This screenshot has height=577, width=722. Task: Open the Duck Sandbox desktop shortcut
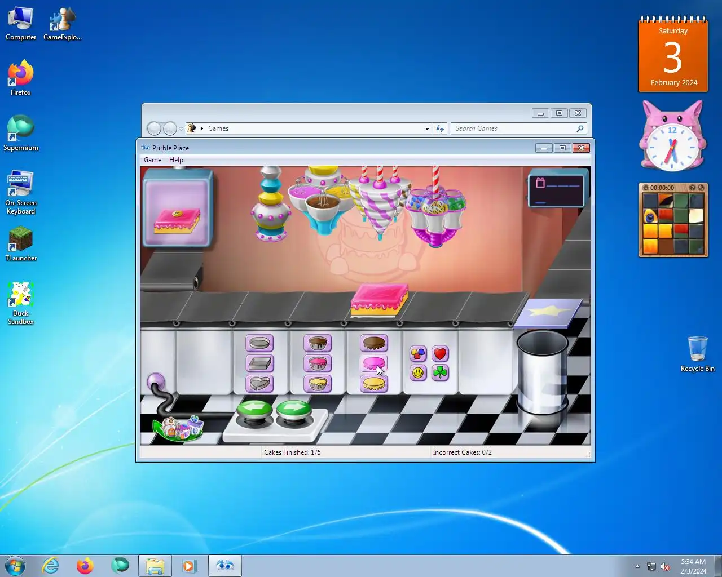[x=21, y=303]
